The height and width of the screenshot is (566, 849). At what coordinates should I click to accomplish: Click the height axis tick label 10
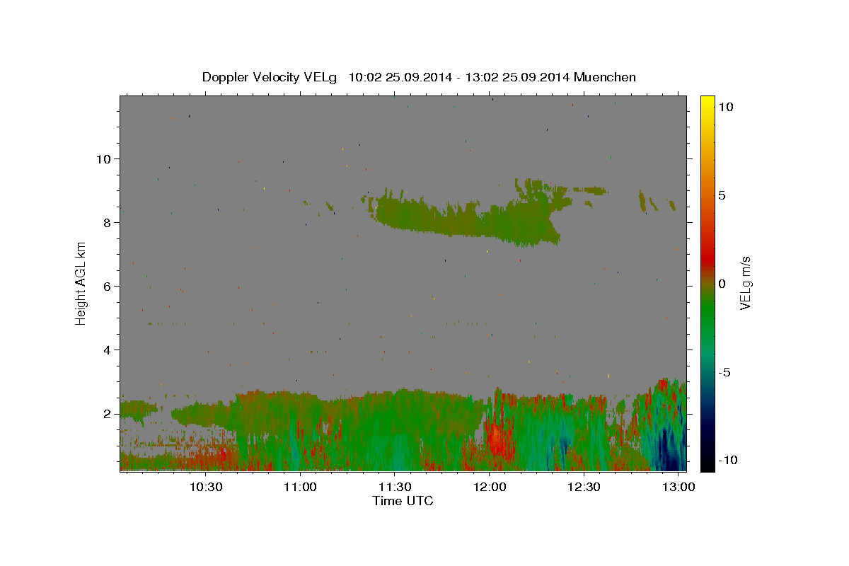point(104,158)
